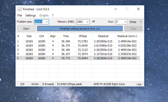Image resolution: width=168 pixels, height=102 pixels.
Task: Open the ? help menu
Action: pyautogui.click(x=53, y=15)
